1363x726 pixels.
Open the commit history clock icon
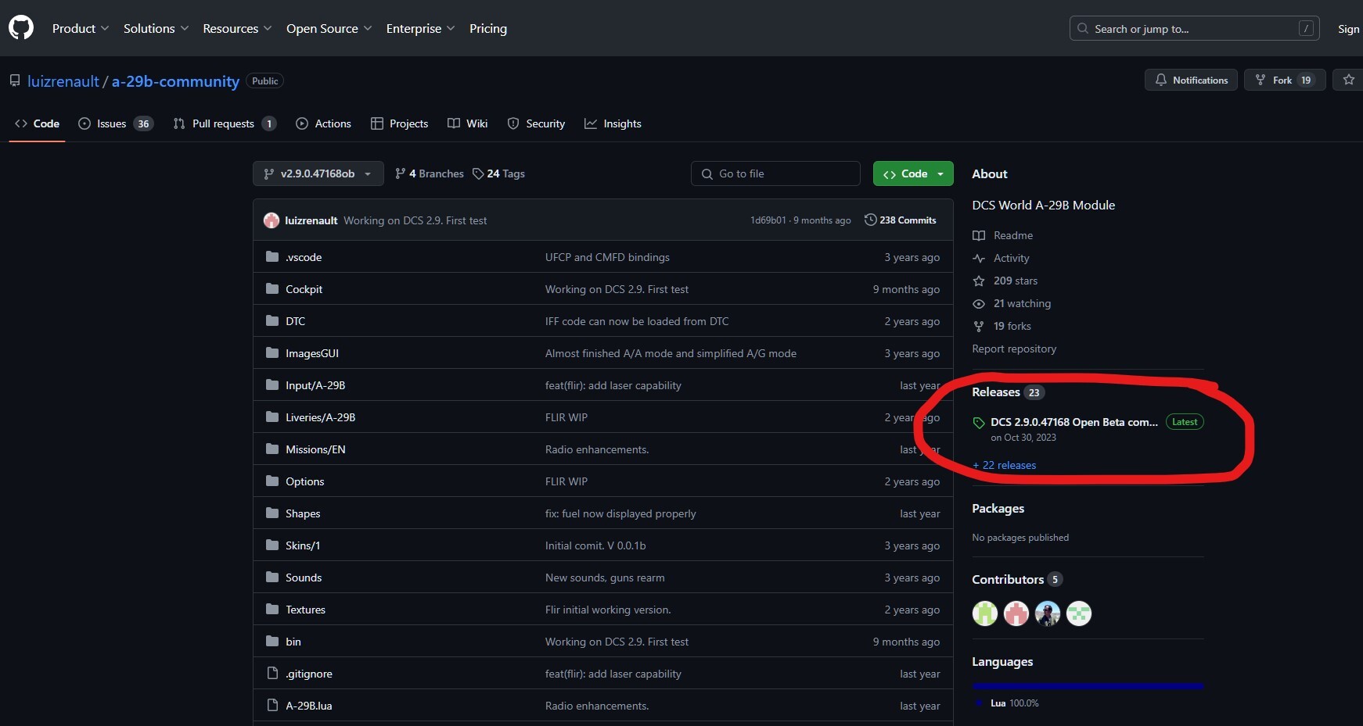pos(870,220)
